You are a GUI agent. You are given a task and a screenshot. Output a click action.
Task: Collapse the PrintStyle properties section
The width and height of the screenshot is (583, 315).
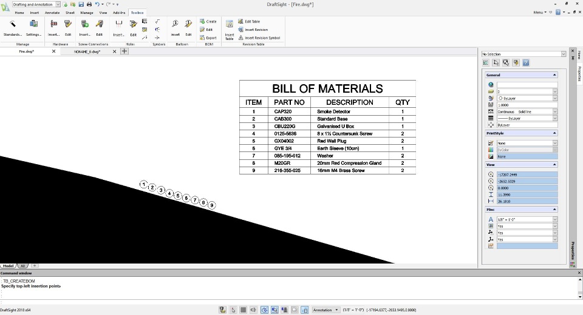(554, 133)
